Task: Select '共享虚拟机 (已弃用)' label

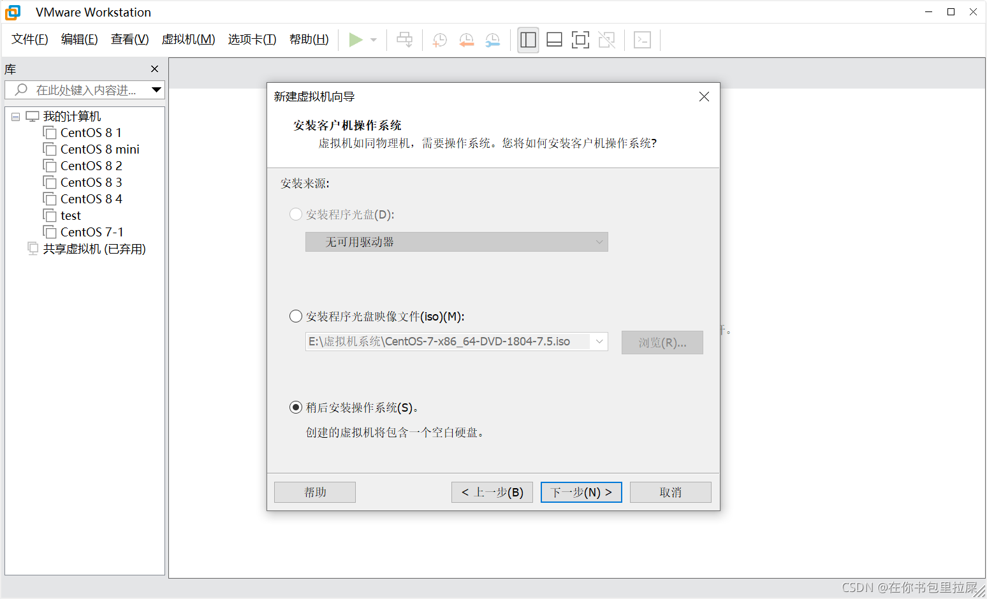Action: [94, 249]
